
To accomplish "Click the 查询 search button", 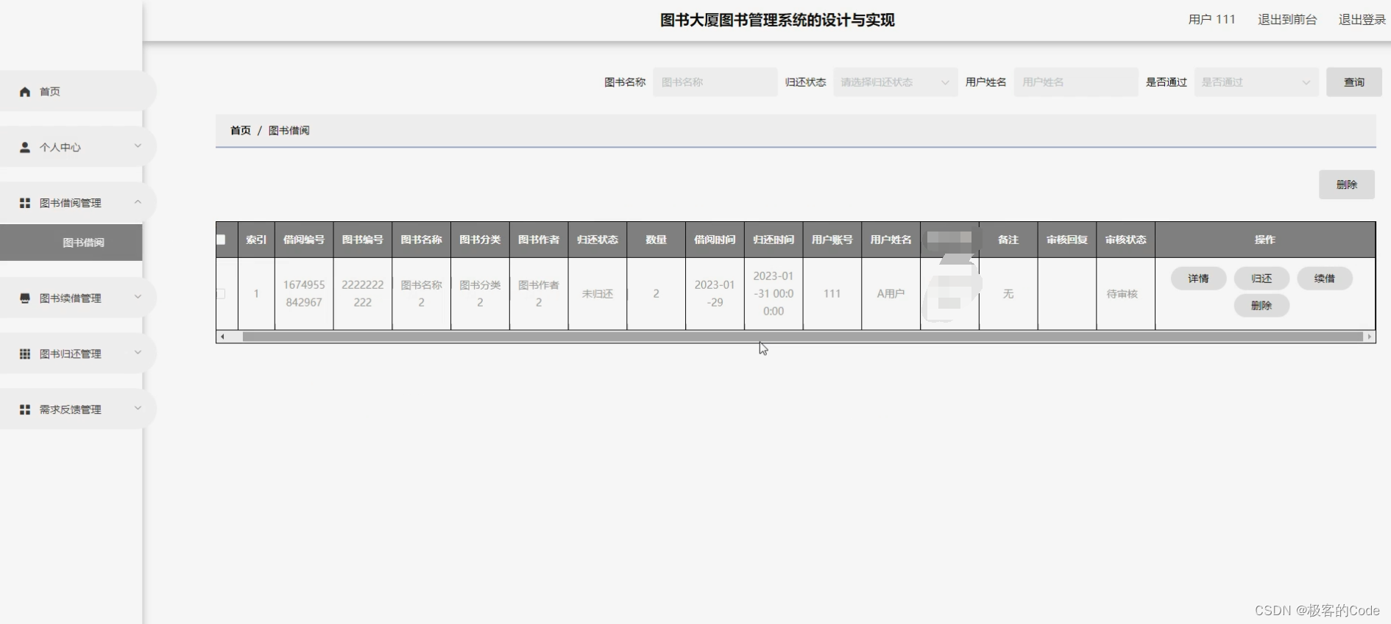I will (1353, 82).
